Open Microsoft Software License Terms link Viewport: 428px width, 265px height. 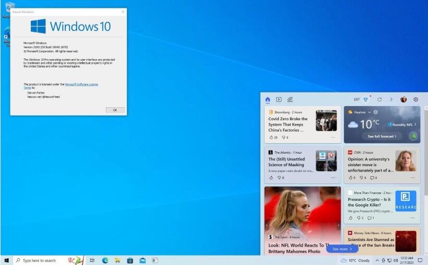81,84
